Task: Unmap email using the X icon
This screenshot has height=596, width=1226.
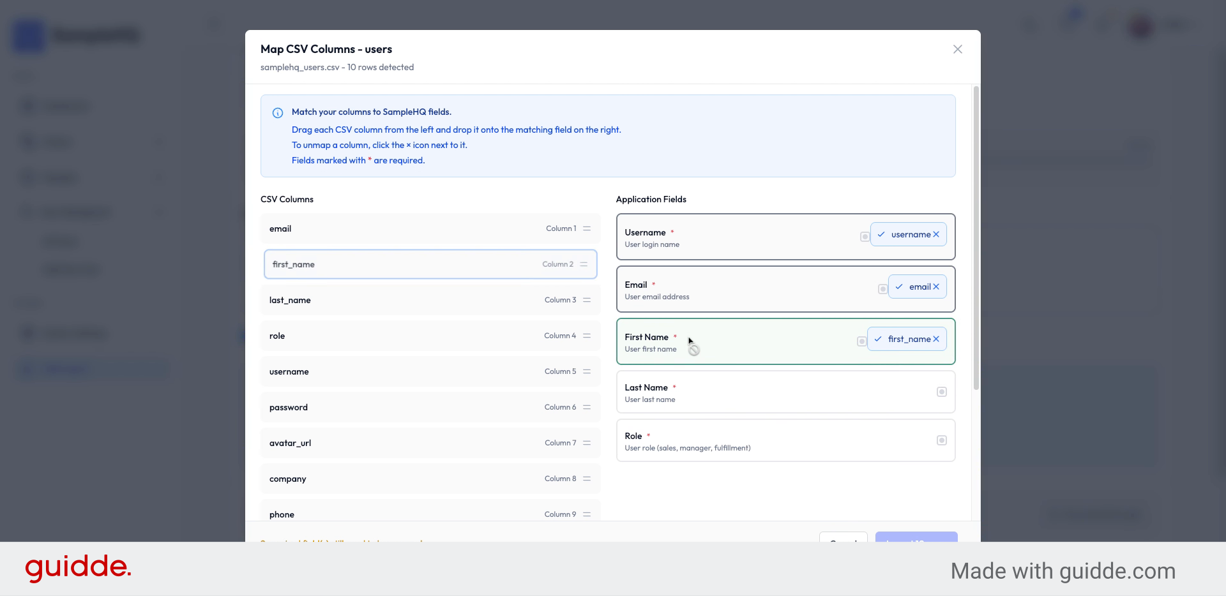Action: [936, 287]
